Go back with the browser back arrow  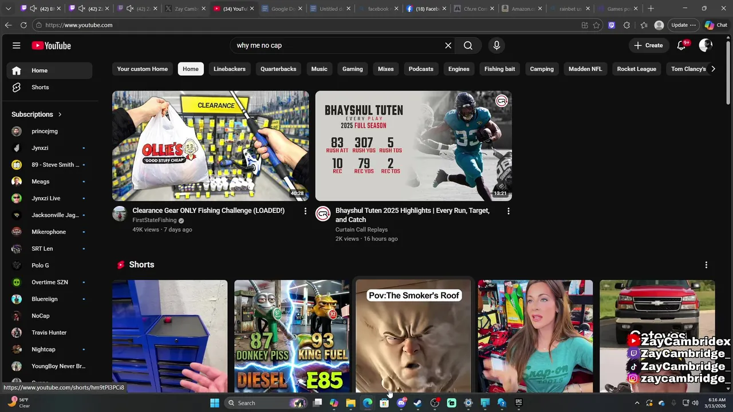pyautogui.click(x=8, y=25)
